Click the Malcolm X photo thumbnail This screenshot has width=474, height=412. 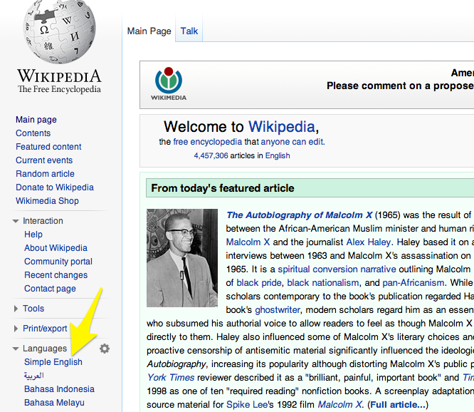182,258
